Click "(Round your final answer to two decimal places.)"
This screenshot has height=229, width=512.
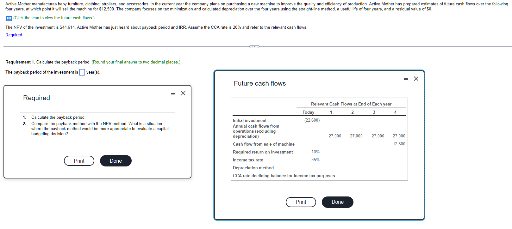[136, 62]
